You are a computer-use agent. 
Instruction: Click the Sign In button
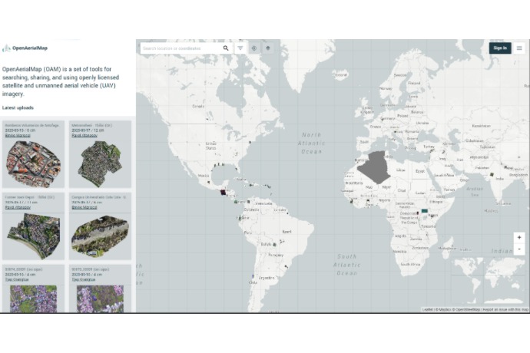[x=500, y=48]
